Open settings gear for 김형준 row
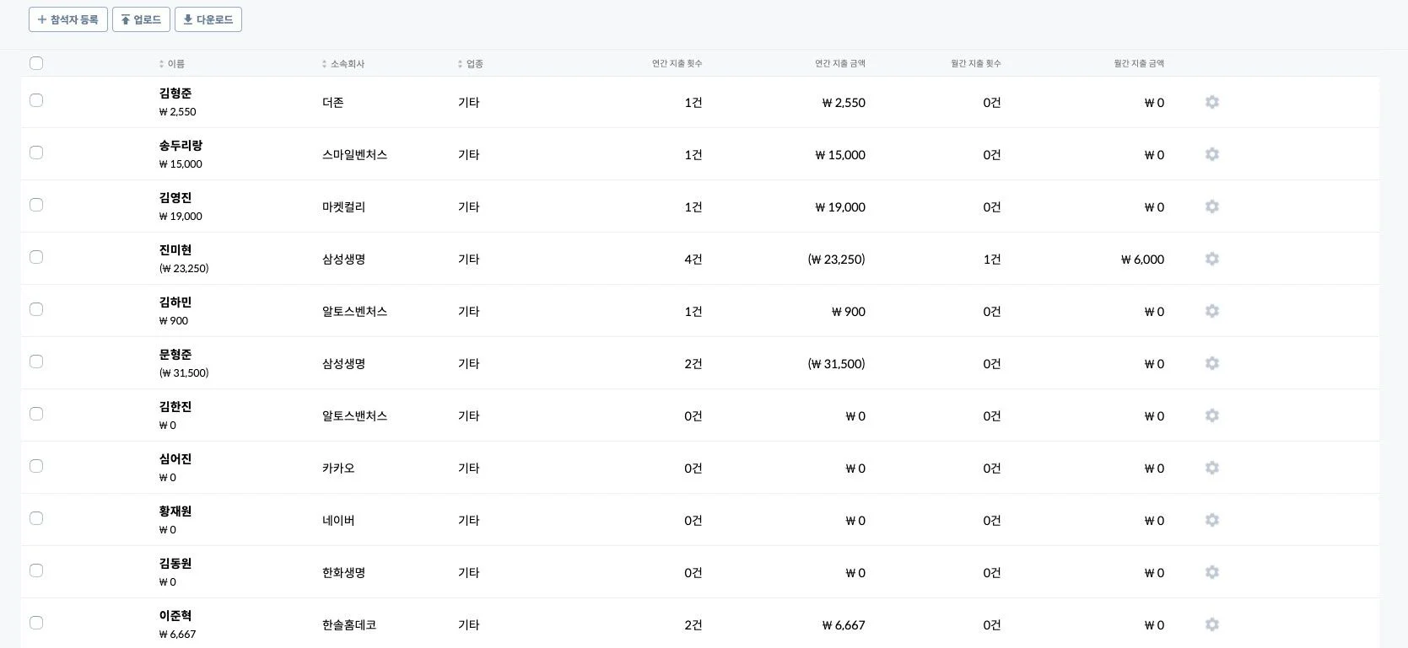The height and width of the screenshot is (648, 1408). point(1212,102)
